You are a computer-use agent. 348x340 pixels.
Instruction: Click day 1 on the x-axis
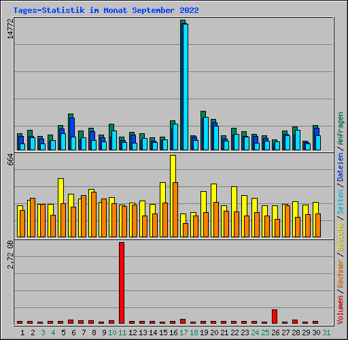pyautogui.click(x=22, y=333)
